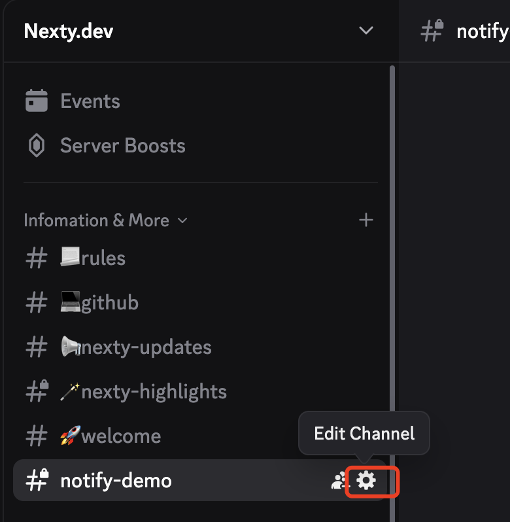Click the channel list scrollbar

tap(392, 262)
